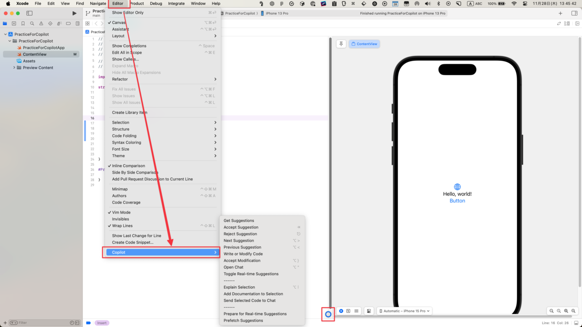Open the Editor menu in menu bar
This screenshot has height=327, width=582.
[118, 3]
